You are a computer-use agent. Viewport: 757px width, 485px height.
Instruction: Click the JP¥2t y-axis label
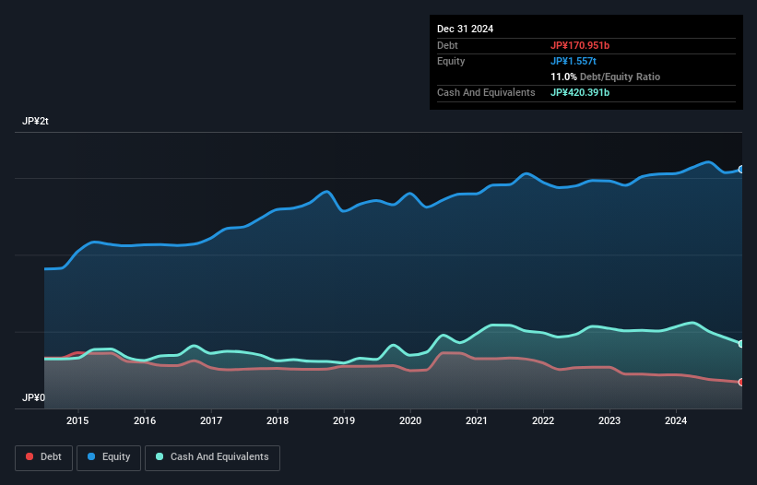37,122
